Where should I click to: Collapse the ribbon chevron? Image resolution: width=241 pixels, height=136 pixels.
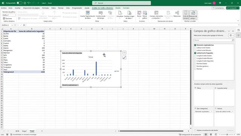238,21
